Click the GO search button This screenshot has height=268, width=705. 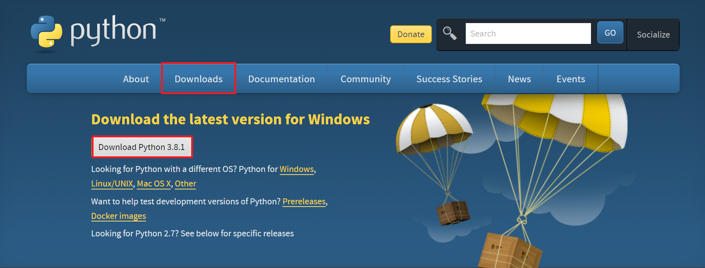pos(610,33)
